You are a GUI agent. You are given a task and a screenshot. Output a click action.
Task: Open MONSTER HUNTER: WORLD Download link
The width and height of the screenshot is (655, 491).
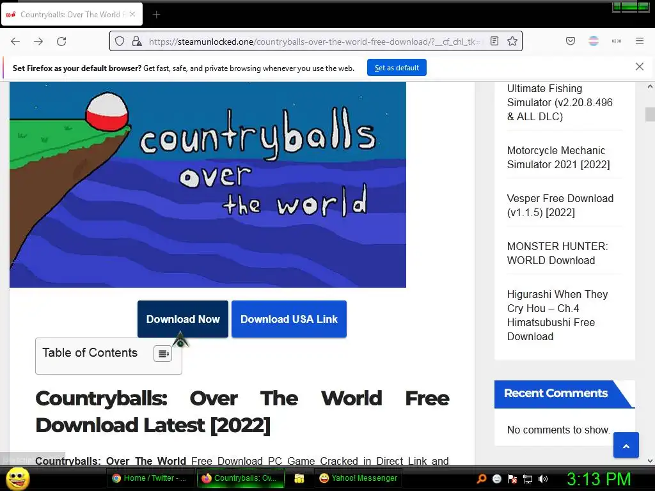tap(557, 253)
